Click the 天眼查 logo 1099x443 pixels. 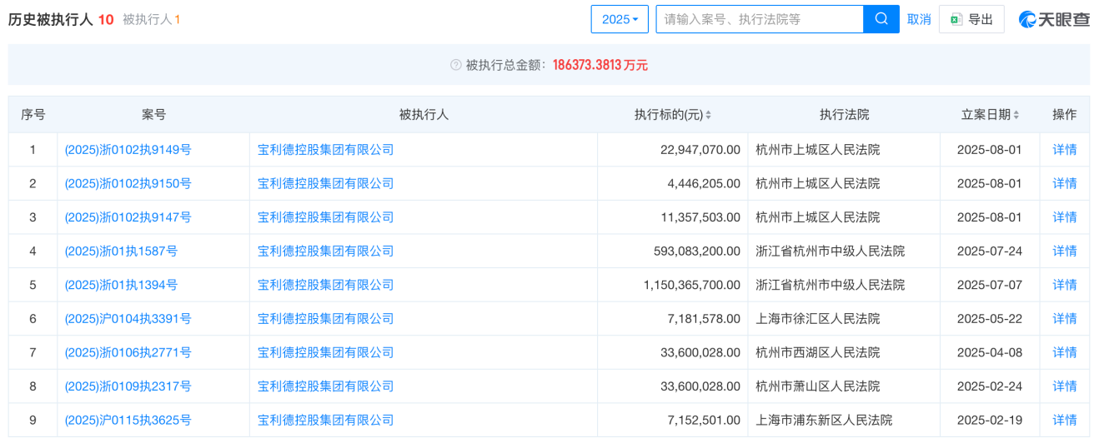[1054, 19]
